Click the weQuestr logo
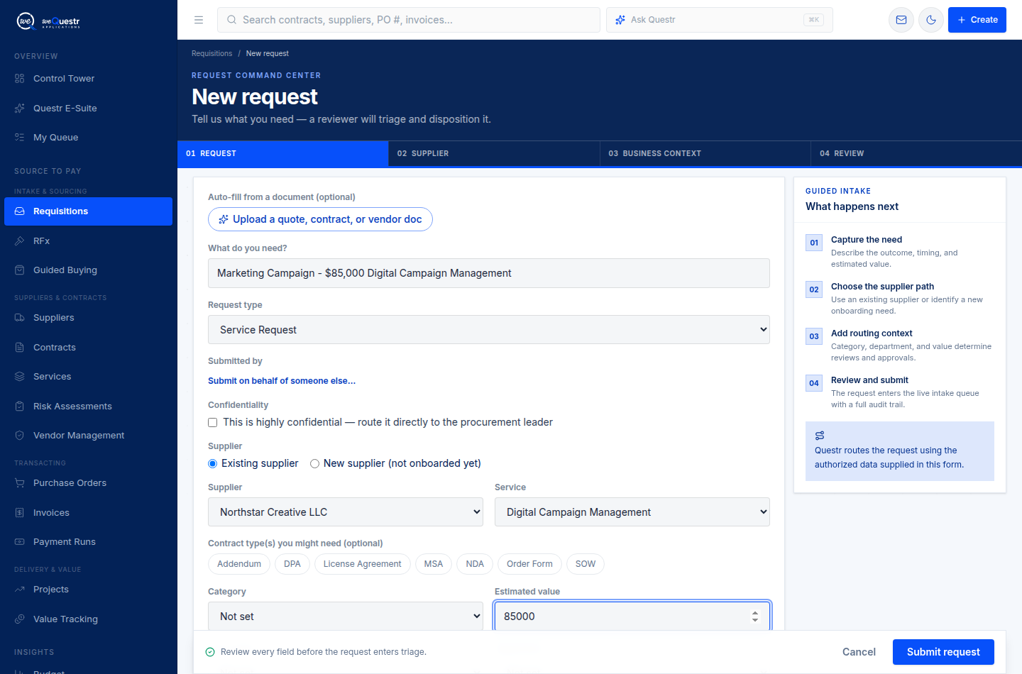1022x674 pixels. click(x=48, y=21)
